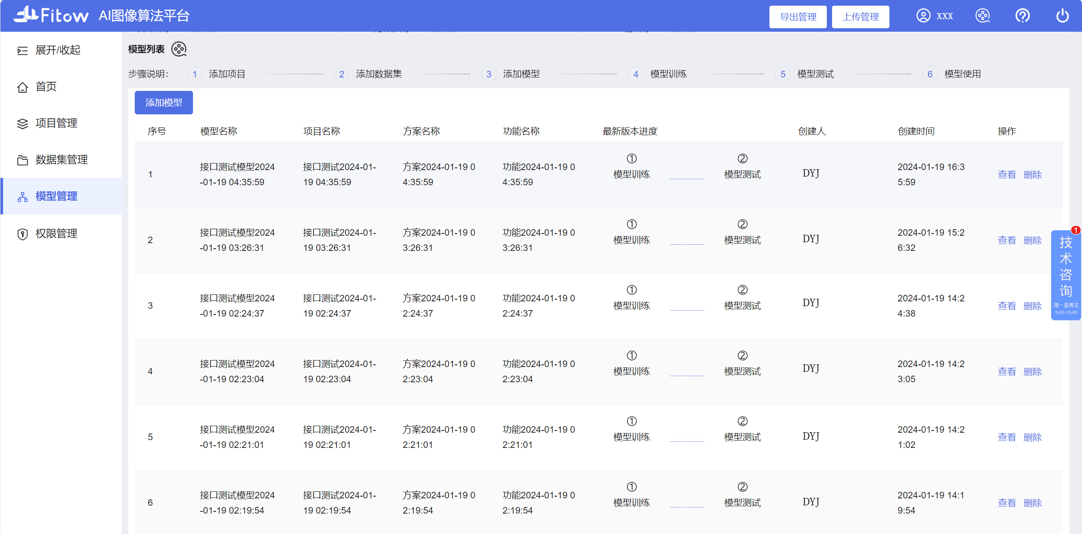Screen dimensions: 1082x534
Task: Click the 功能名称 column header
Action: pyautogui.click(x=521, y=131)
